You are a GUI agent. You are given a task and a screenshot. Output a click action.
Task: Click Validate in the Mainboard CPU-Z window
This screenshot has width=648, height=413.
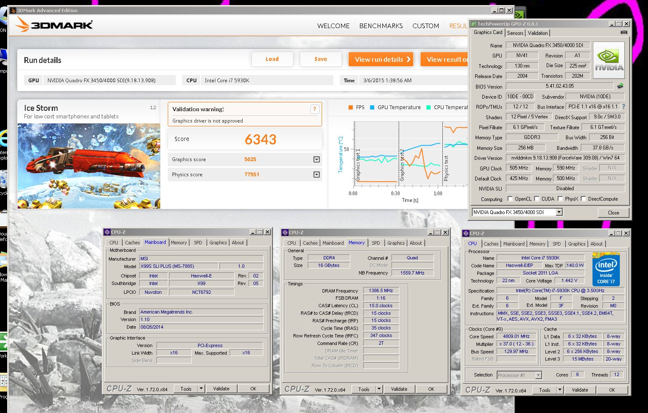[x=221, y=389]
